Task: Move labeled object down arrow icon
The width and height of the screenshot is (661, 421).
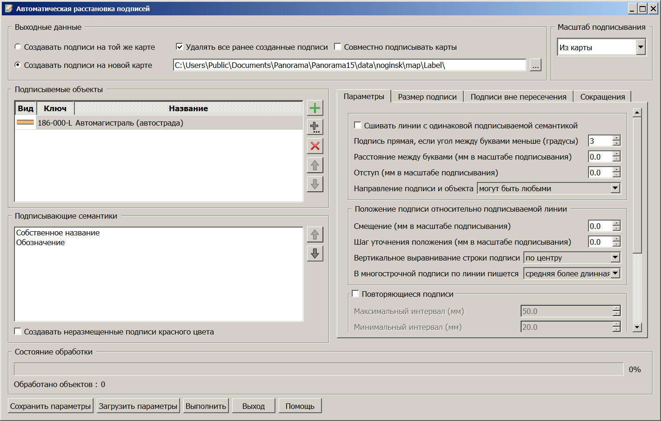Action: (315, 184)
